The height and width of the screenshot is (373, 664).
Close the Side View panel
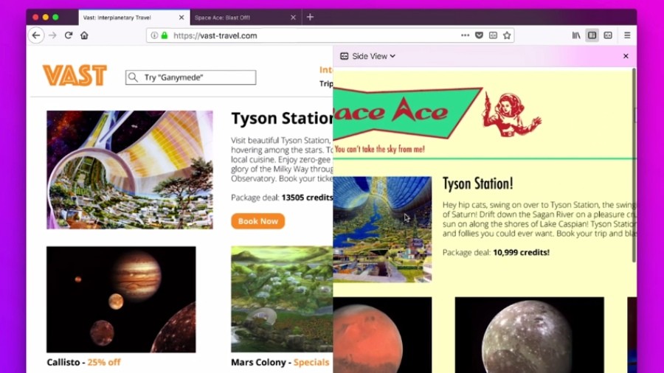click(x=626, y=56)
